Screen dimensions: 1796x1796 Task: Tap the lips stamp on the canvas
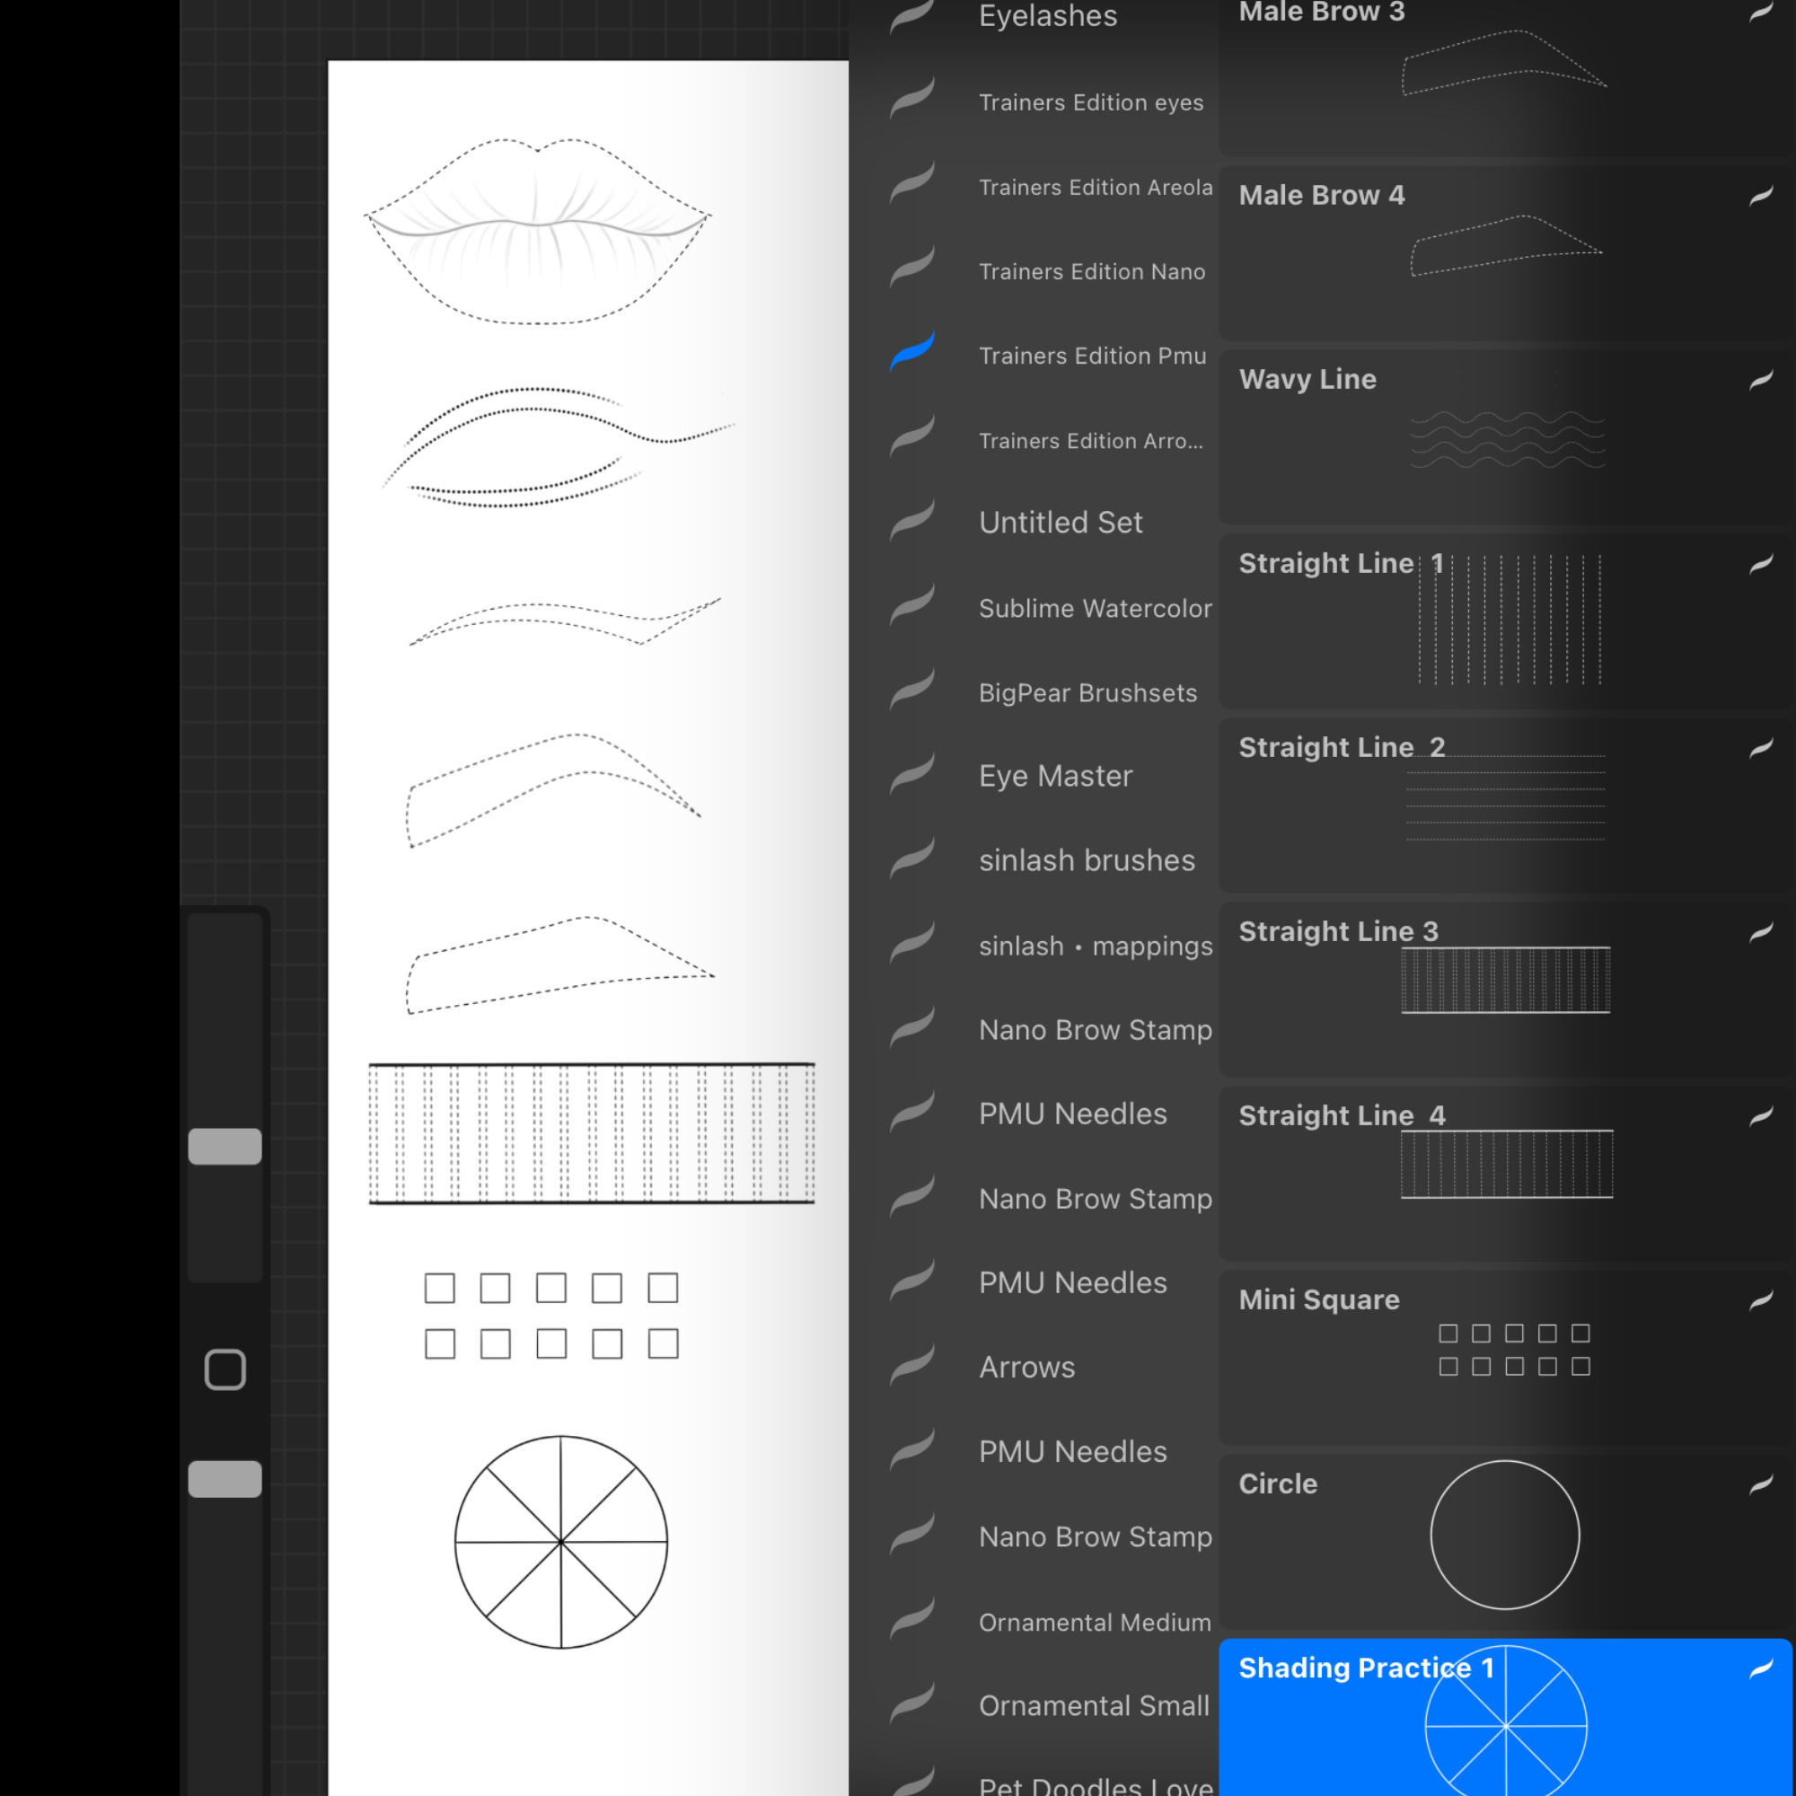(x=537, y=231)
